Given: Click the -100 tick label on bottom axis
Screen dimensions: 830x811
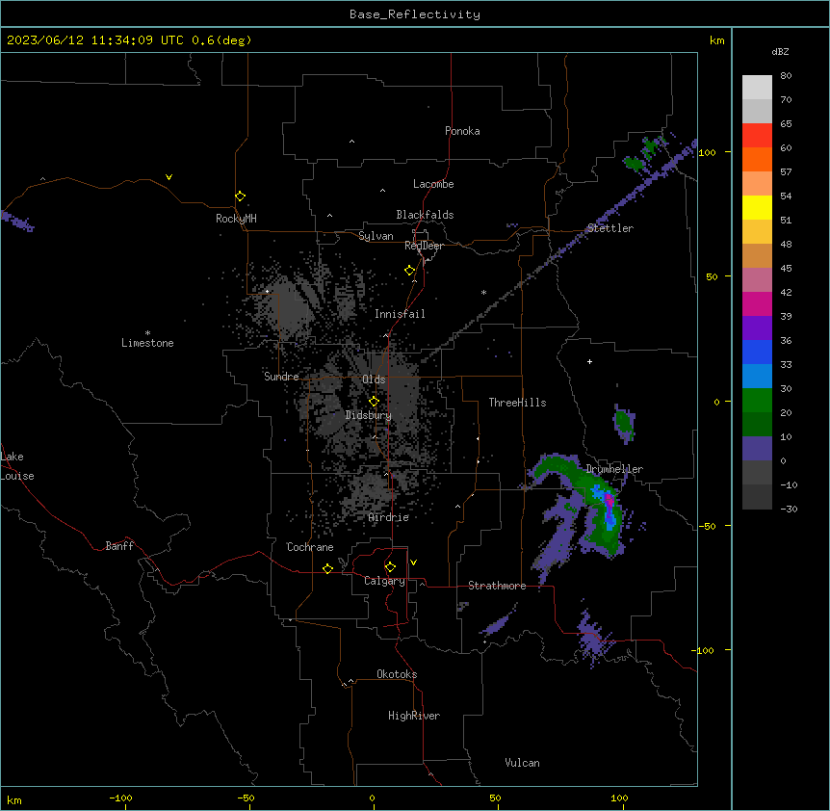Looking at the screenshot, I should [x=120, y=798].
